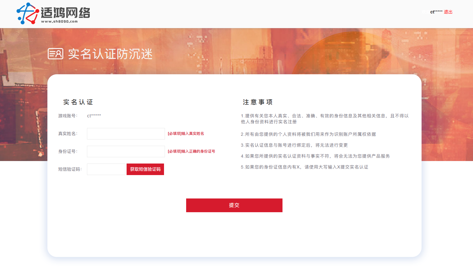Click the ct***** username in the header

(436, 12)
